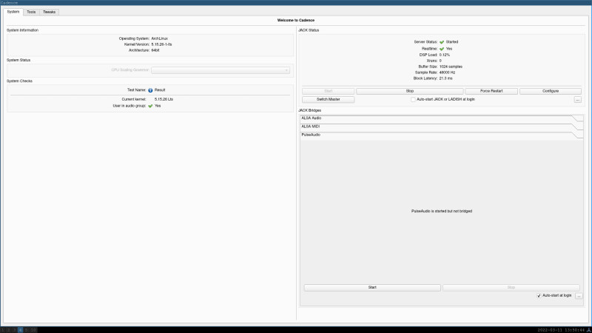The width and height of the screenshot is (592, 333).
Task: Click the audio group green checkmark icon
Action: 150,106
